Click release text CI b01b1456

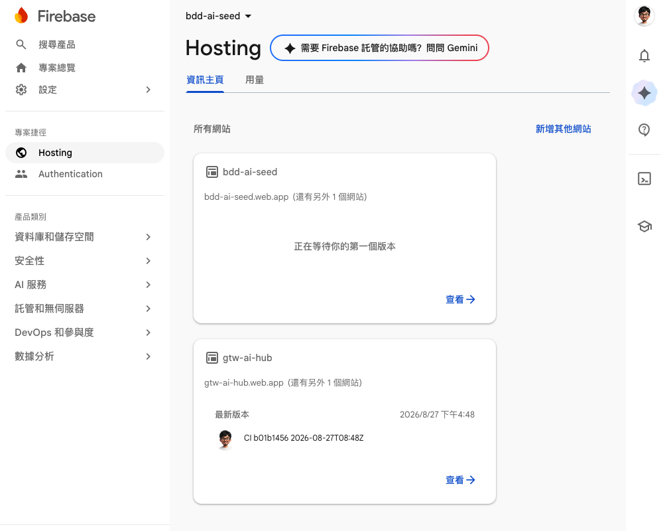pyautogui.click(x=304, y=438)
